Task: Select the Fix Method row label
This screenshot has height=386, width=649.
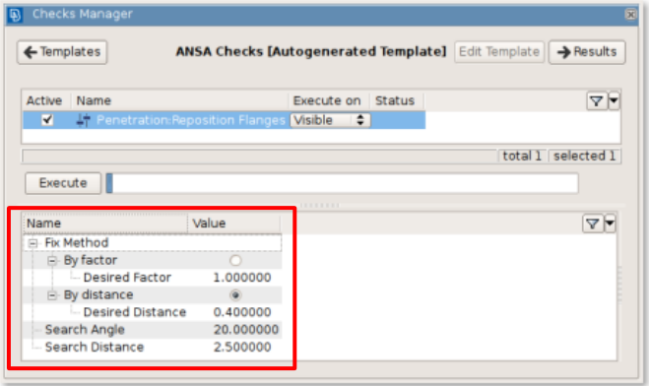Action: point(77,243)
